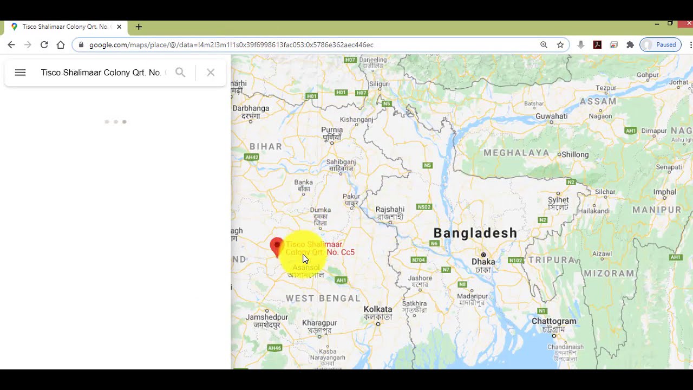Go back with the browser back arrow
The width and height of the screenshot is (693, 390).
(x=11, y=45)
